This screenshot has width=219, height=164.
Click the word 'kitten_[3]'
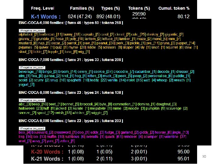coord(95,76)
